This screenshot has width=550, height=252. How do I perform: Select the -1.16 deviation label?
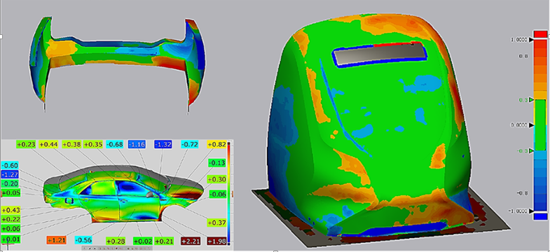click(137, 144)
